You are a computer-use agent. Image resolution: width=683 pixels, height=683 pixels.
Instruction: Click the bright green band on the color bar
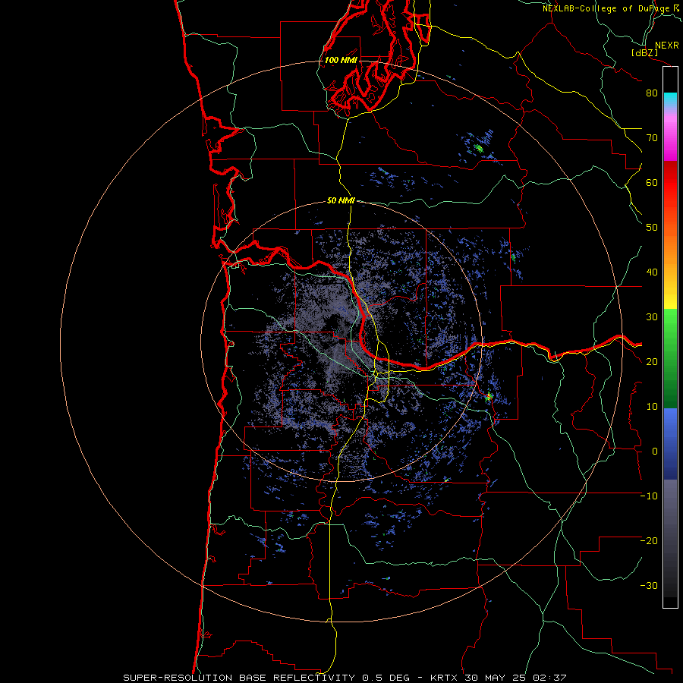tap(670, 322)
